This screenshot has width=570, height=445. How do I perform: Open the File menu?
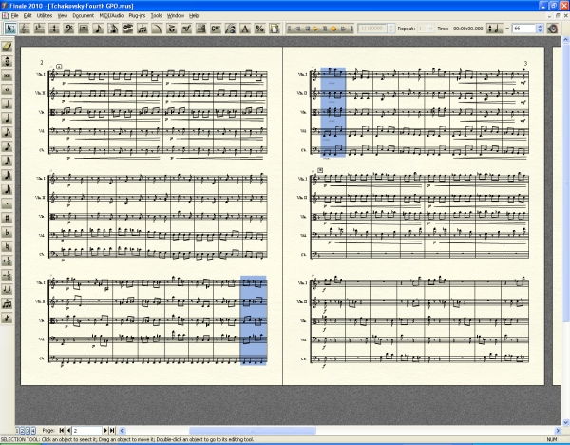[x=14, y=15]
